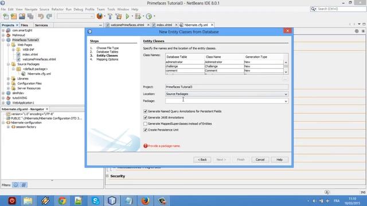Click the Back button

[x=202, y=160]
